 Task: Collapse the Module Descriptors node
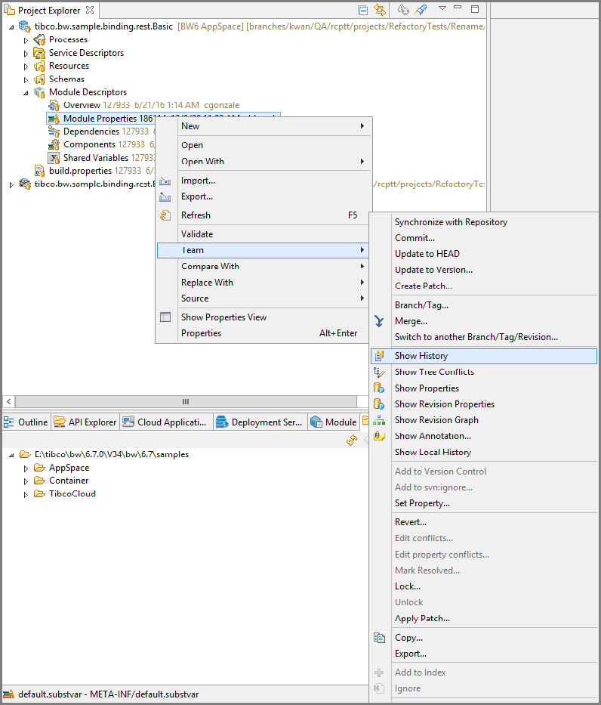coord(26,92)
